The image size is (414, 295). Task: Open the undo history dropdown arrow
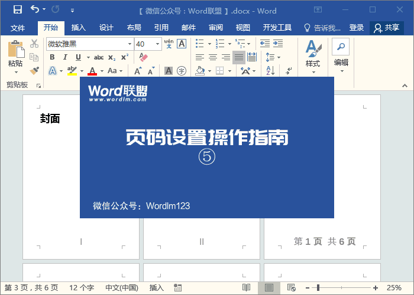pos(44,9)
